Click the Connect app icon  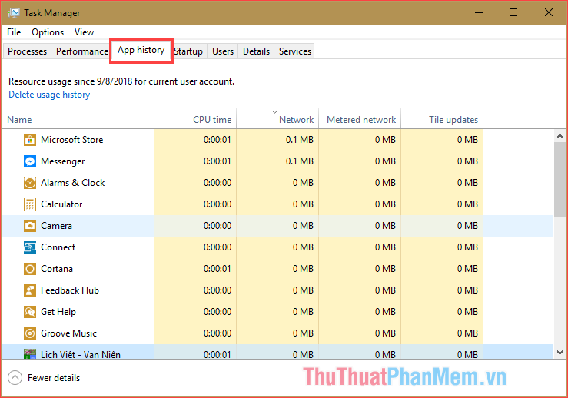[x=30, y=247]
